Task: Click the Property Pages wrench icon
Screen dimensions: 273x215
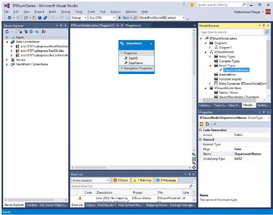Action: 215,124
